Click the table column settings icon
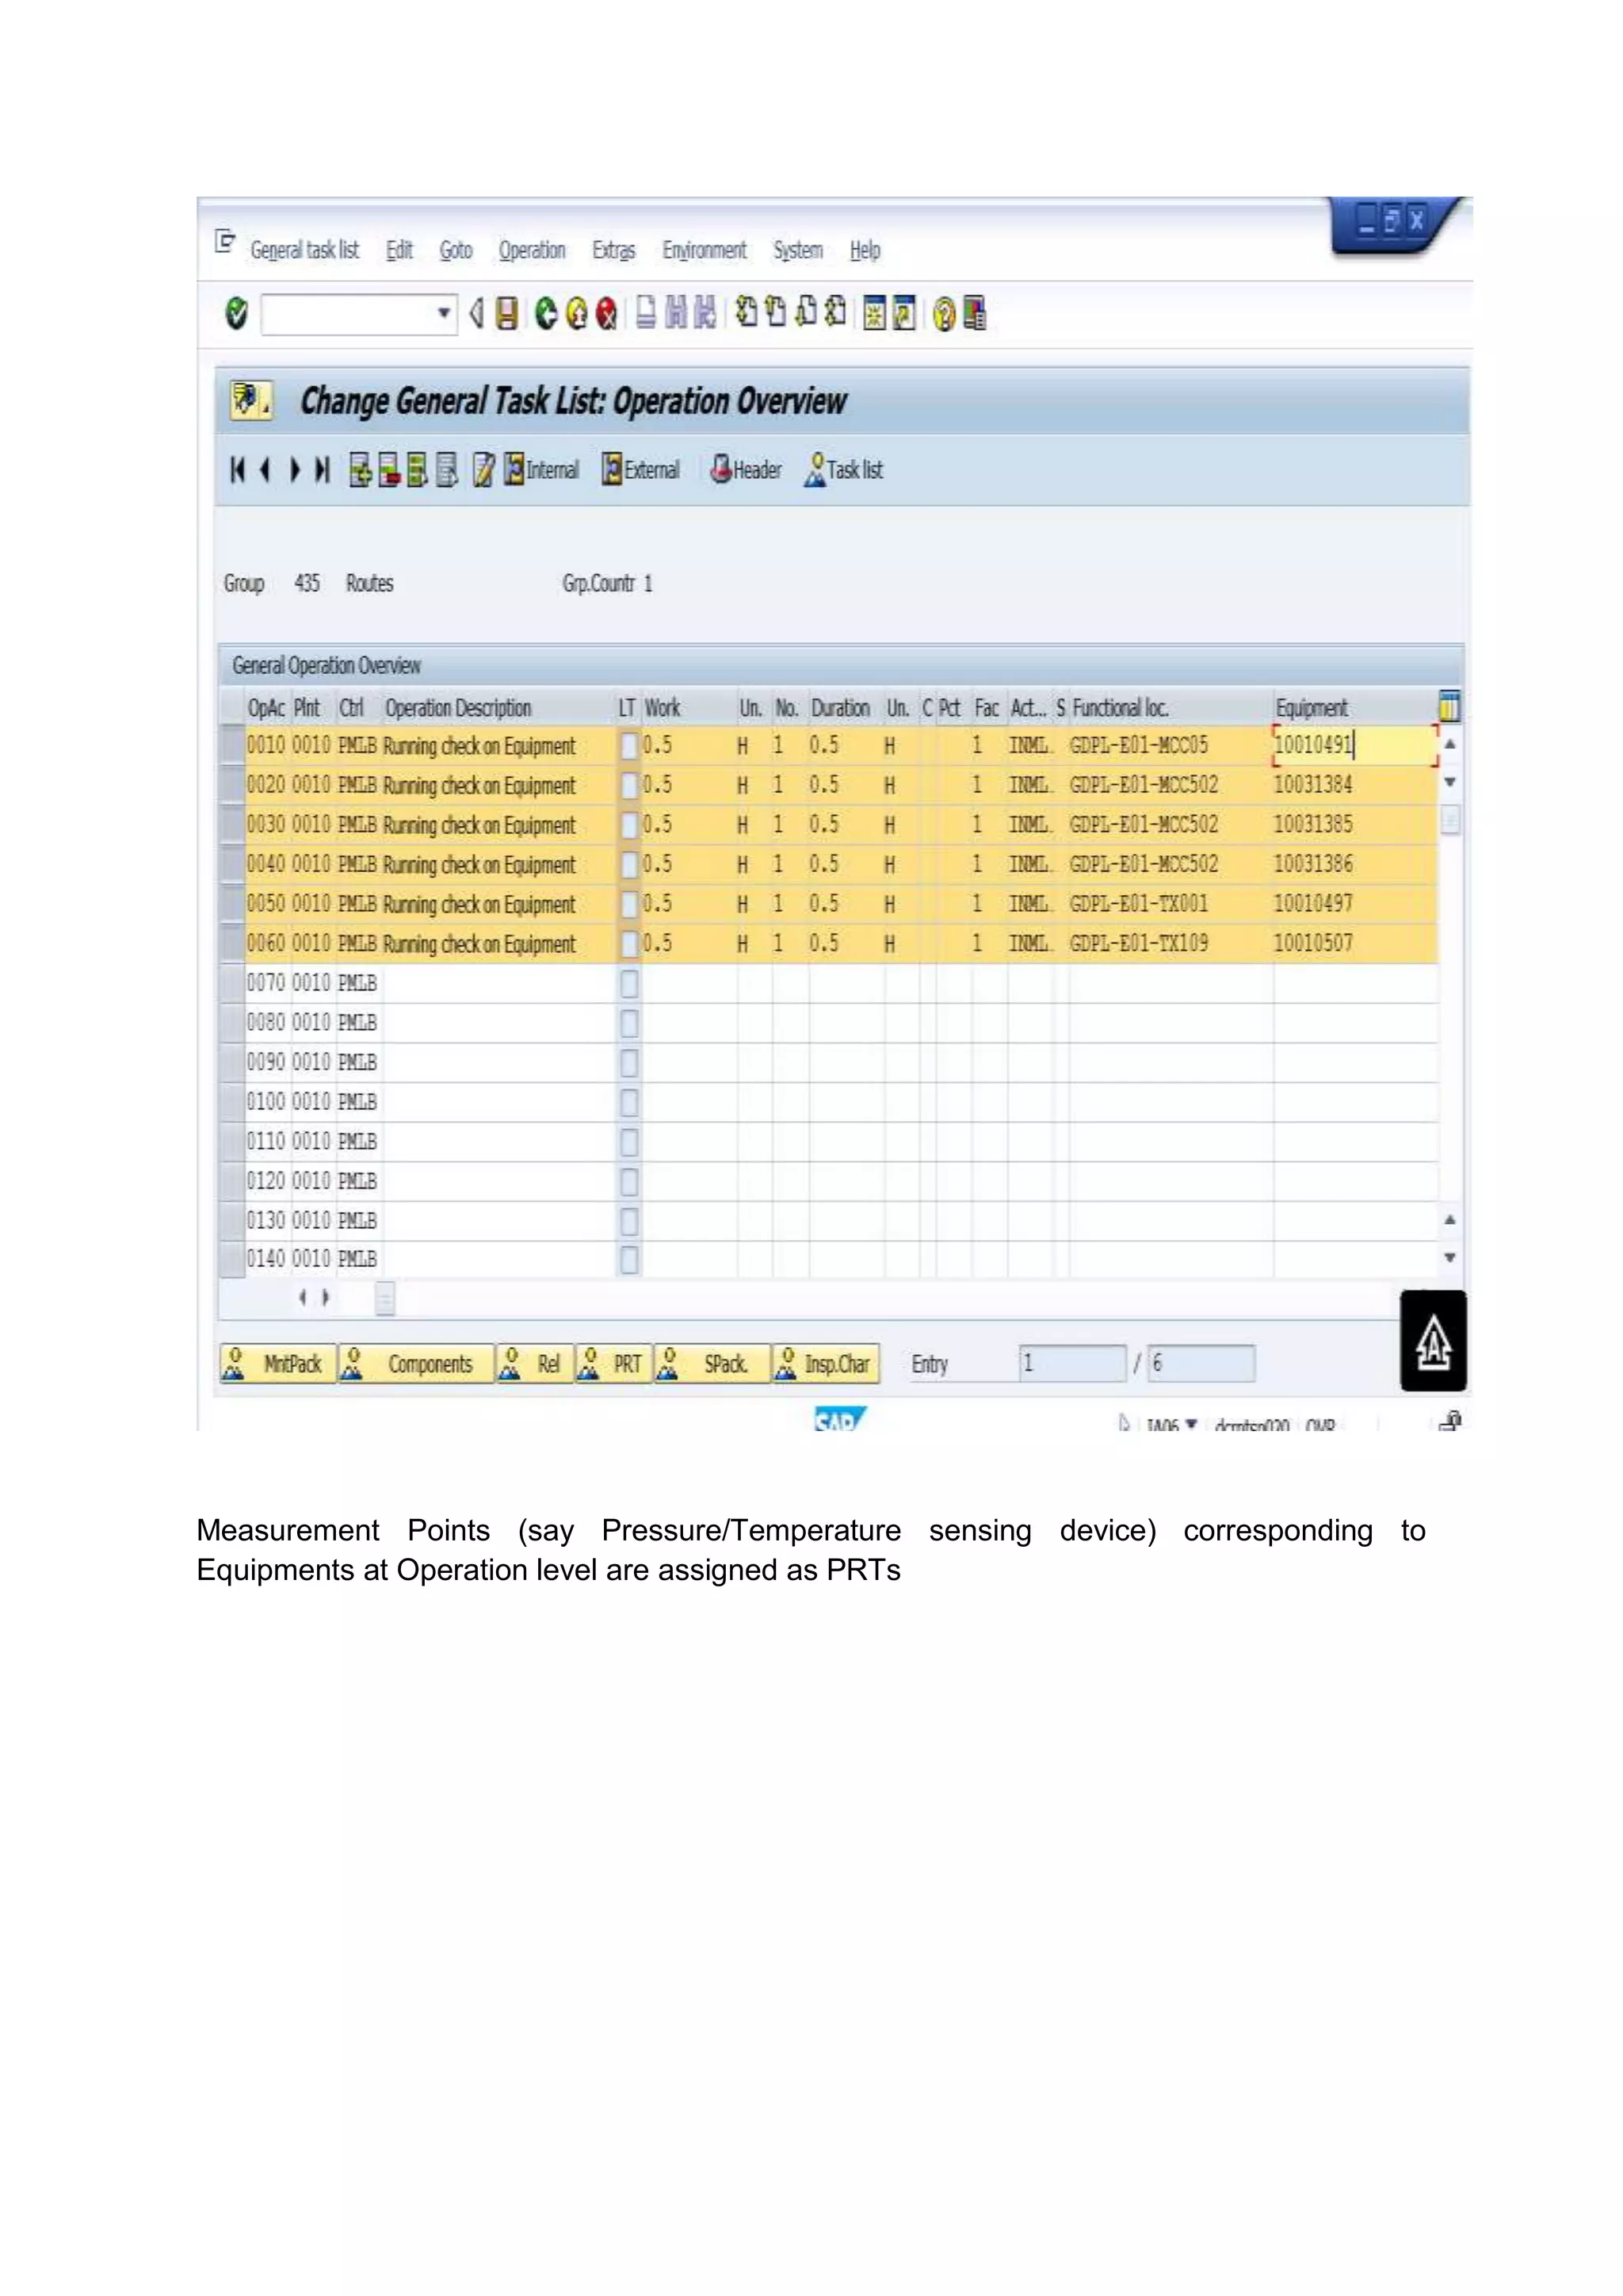Screen dimensions: 1623x2296 pos(1449,707)
